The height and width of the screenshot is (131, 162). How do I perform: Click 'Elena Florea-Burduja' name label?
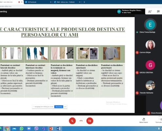pos(147,32)
